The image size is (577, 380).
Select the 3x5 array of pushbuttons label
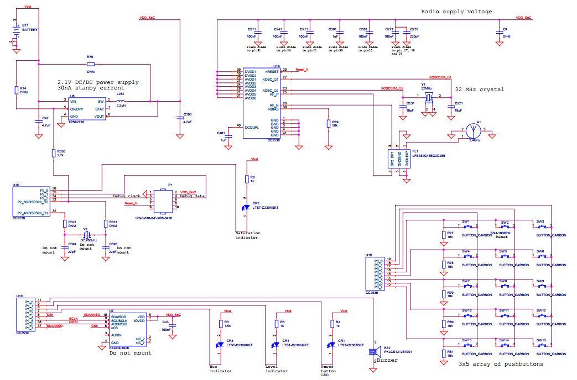(502, 364)
